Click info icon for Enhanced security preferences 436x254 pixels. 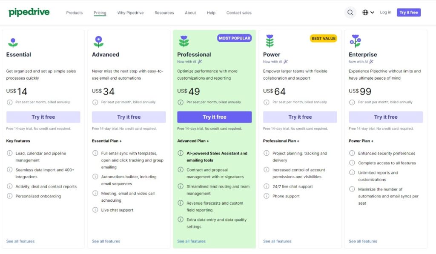click(352, 153)
